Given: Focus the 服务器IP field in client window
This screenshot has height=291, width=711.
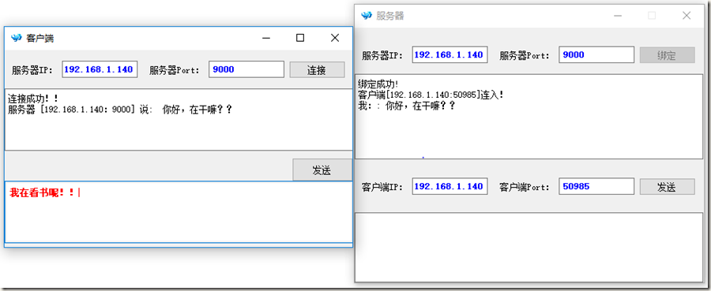Looking at the screenshot, I should click(x=100, y=69).
